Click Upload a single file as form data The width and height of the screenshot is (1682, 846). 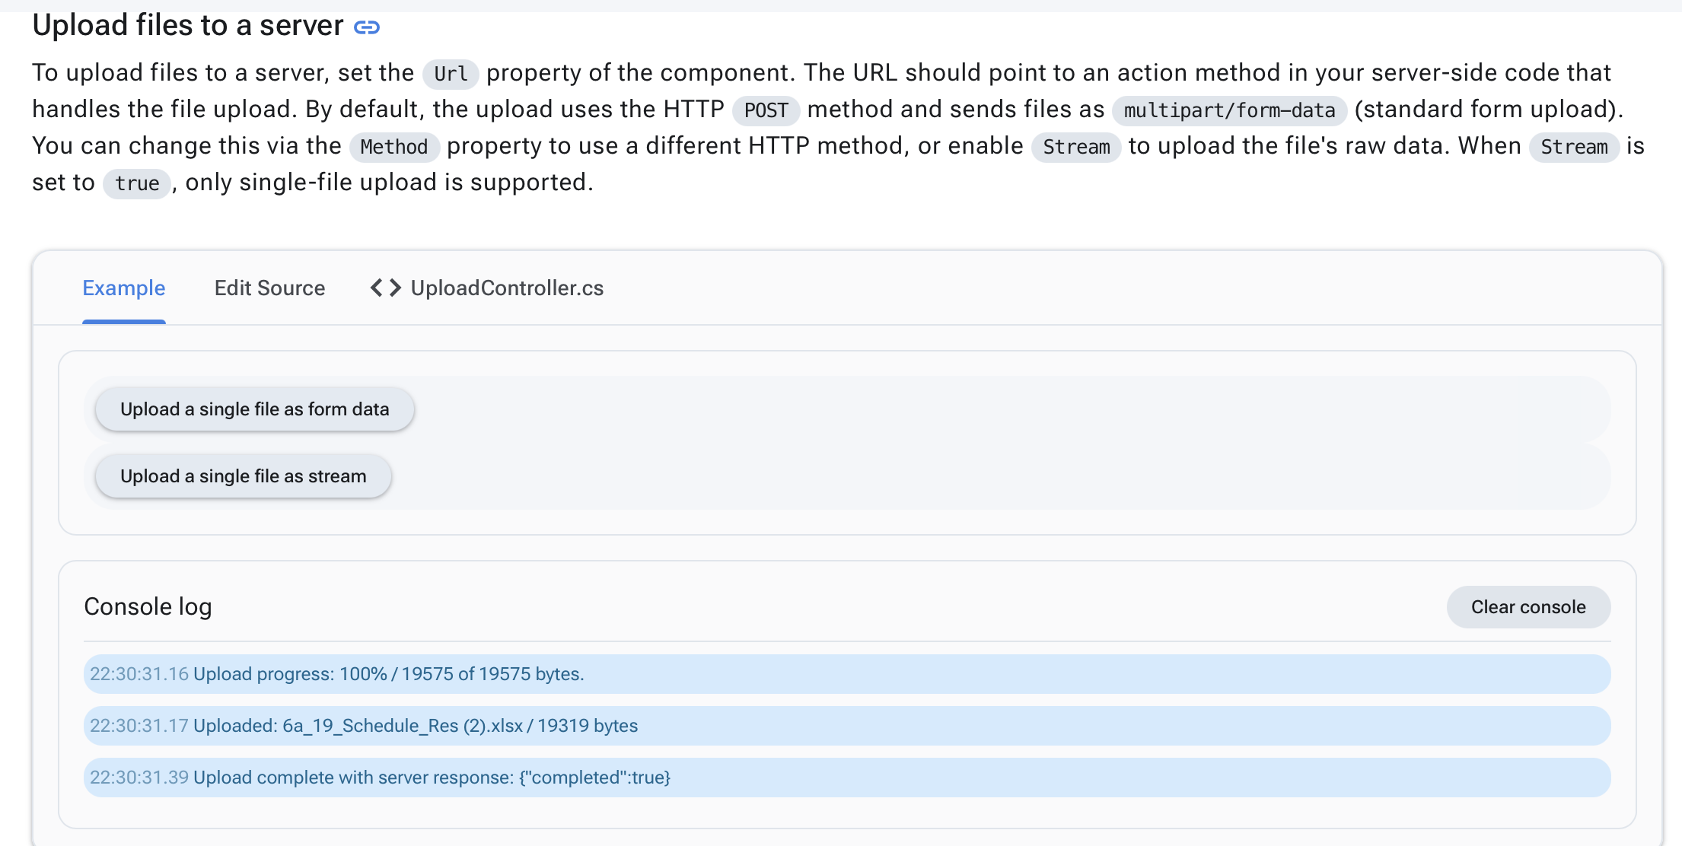[254, 409]
